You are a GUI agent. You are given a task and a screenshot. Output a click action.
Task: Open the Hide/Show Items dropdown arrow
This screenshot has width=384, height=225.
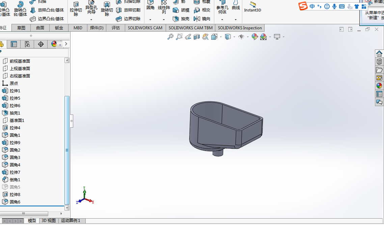click(248, 37)
